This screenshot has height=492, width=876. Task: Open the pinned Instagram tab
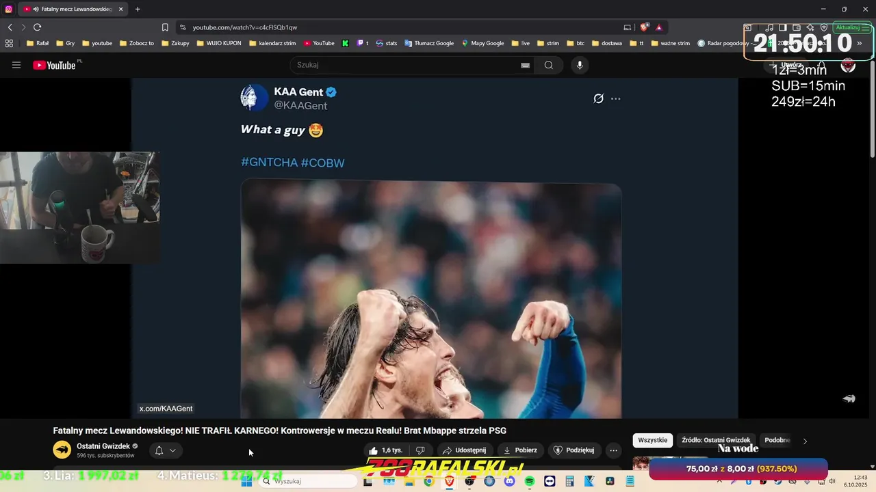[8, 9]
